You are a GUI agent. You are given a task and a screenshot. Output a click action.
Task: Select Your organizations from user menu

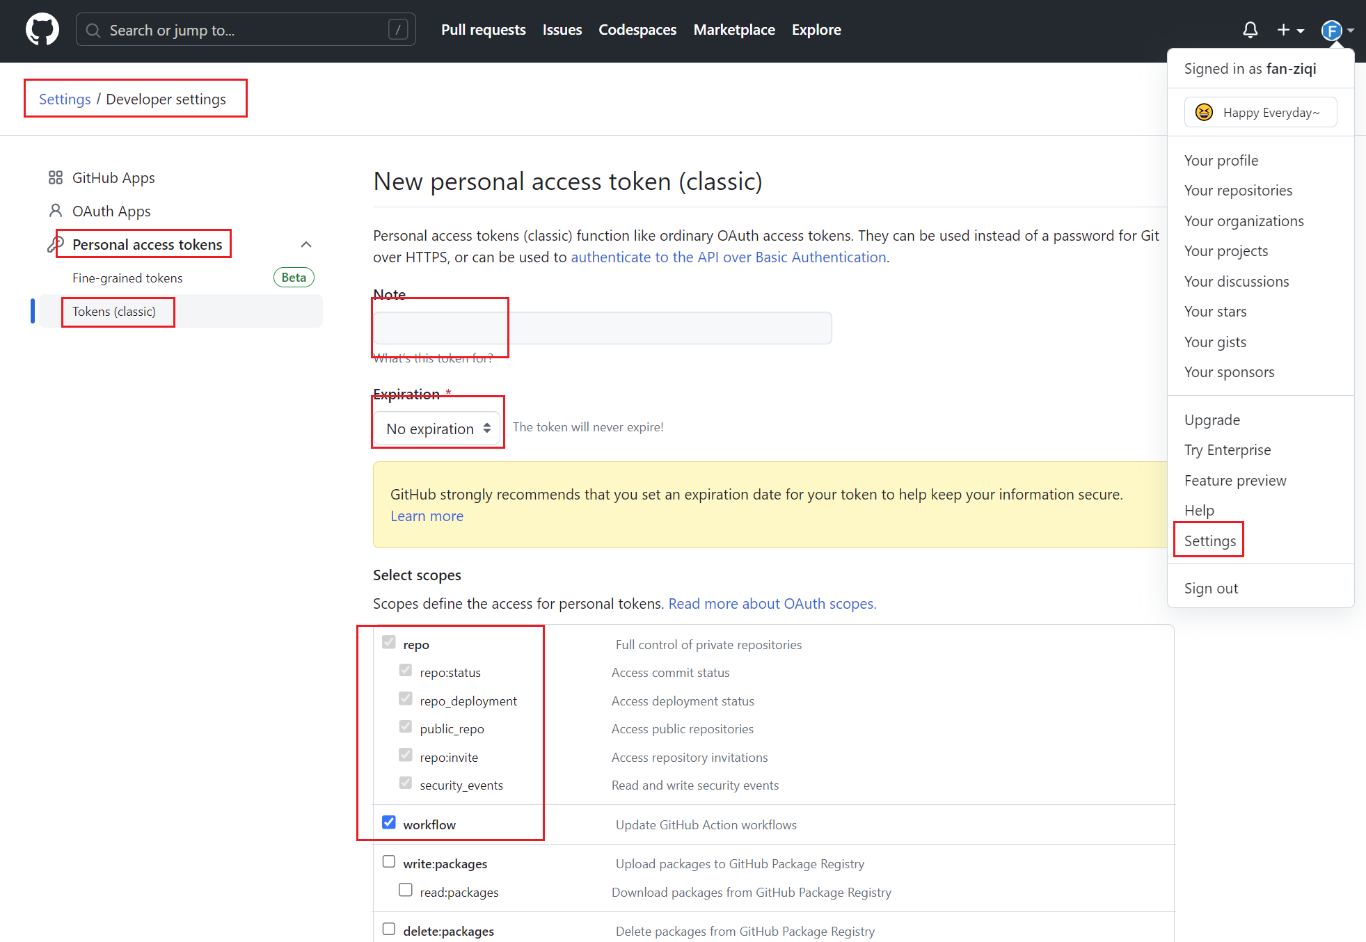1244,221
